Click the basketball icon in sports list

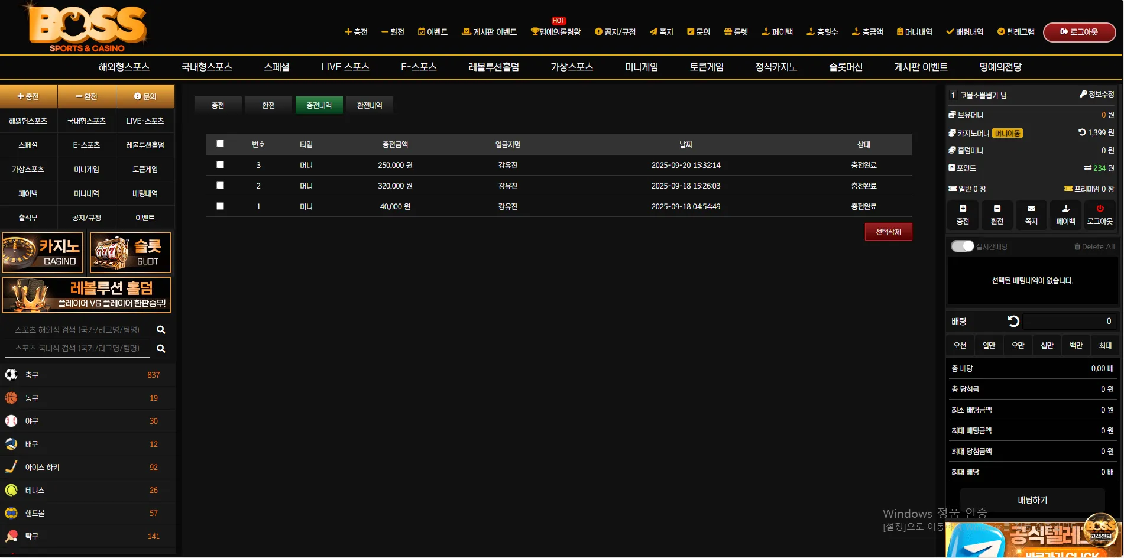[11, 398]
